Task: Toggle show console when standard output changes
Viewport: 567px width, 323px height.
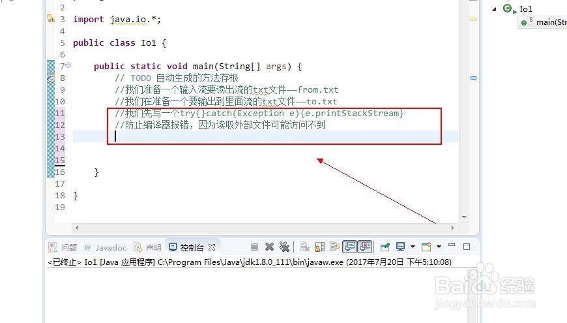Action: (350, 247)
